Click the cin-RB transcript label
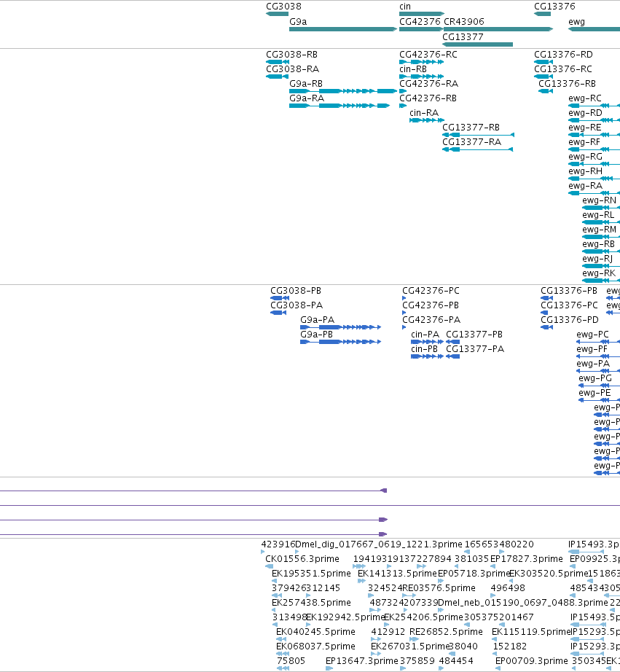 click(413, 69)
